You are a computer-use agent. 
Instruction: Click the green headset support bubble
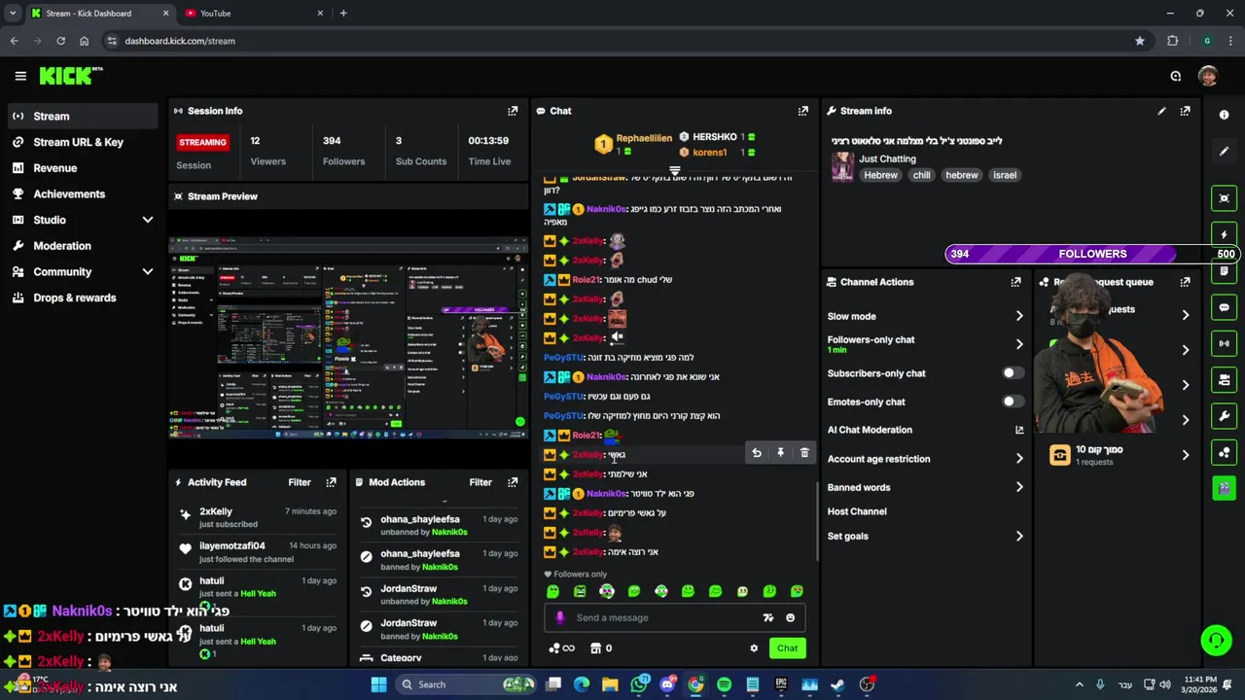tap(1216, 640)
